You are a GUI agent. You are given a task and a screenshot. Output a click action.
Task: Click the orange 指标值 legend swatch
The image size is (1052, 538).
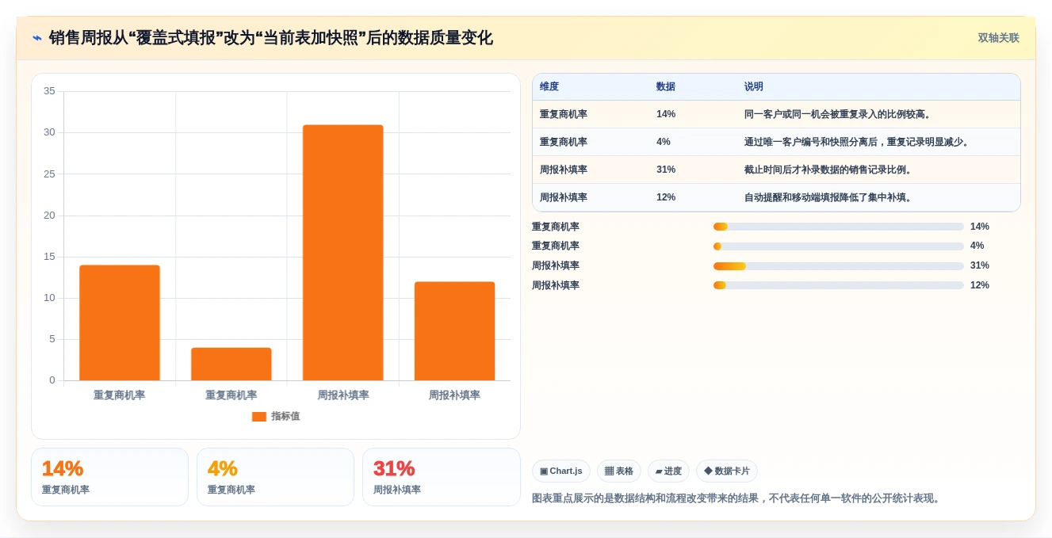click(259, 417)
